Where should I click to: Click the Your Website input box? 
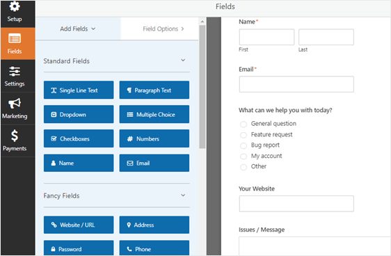(x=296, y=204)
